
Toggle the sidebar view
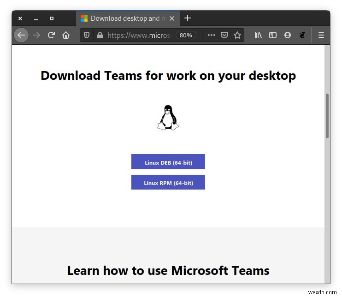click(273, 35)
